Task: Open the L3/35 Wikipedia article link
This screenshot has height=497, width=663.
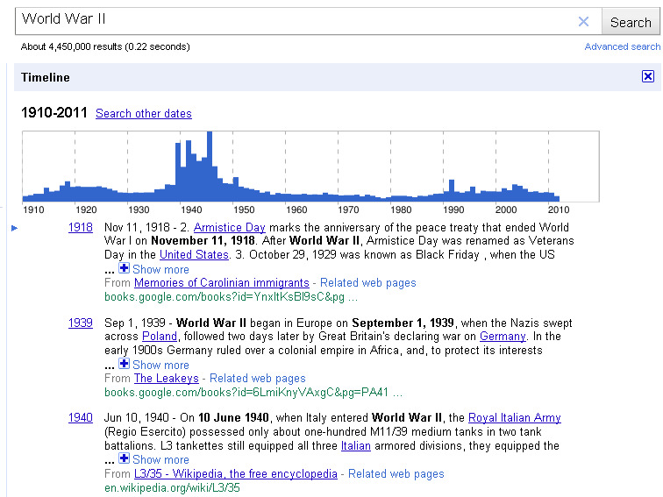Action: [x=235, y=473]
